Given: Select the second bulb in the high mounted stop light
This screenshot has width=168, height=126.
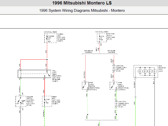Looking at the screenshot, I should [x=145, y=71].
